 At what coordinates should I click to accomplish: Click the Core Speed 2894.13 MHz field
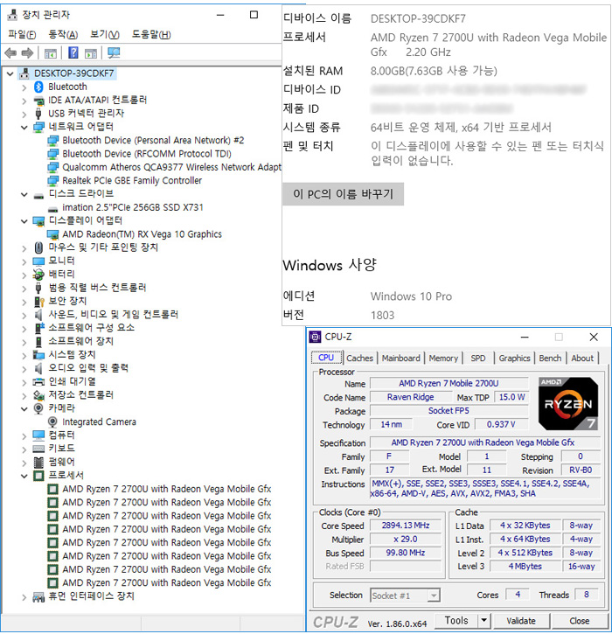405,526
